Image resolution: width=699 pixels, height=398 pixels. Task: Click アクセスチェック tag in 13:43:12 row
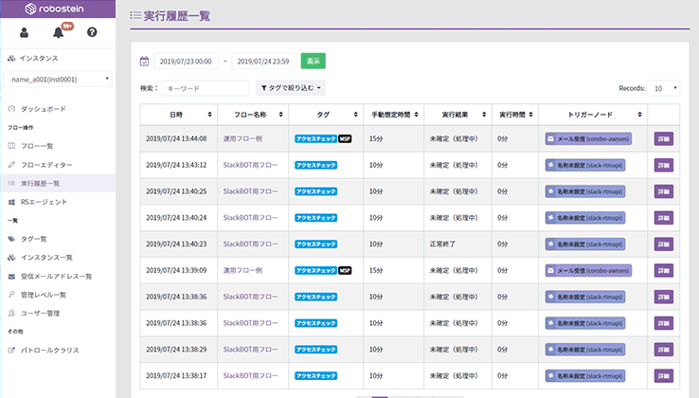[x=315, y=165]
